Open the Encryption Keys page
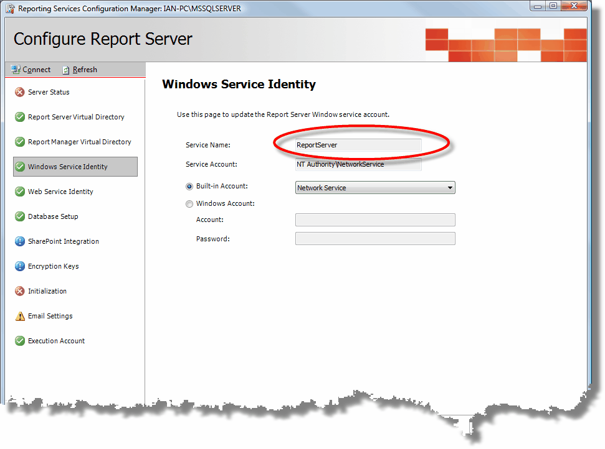The height and width of the screenshot is (449, 605). point(53,266)
